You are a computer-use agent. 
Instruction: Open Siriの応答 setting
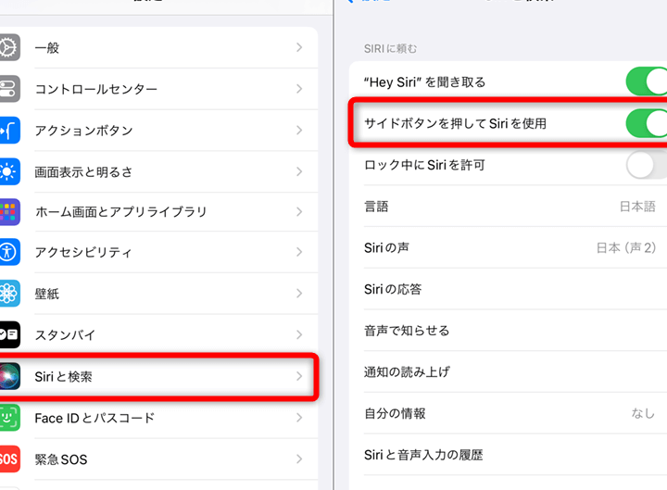click(x=508, y=289)
